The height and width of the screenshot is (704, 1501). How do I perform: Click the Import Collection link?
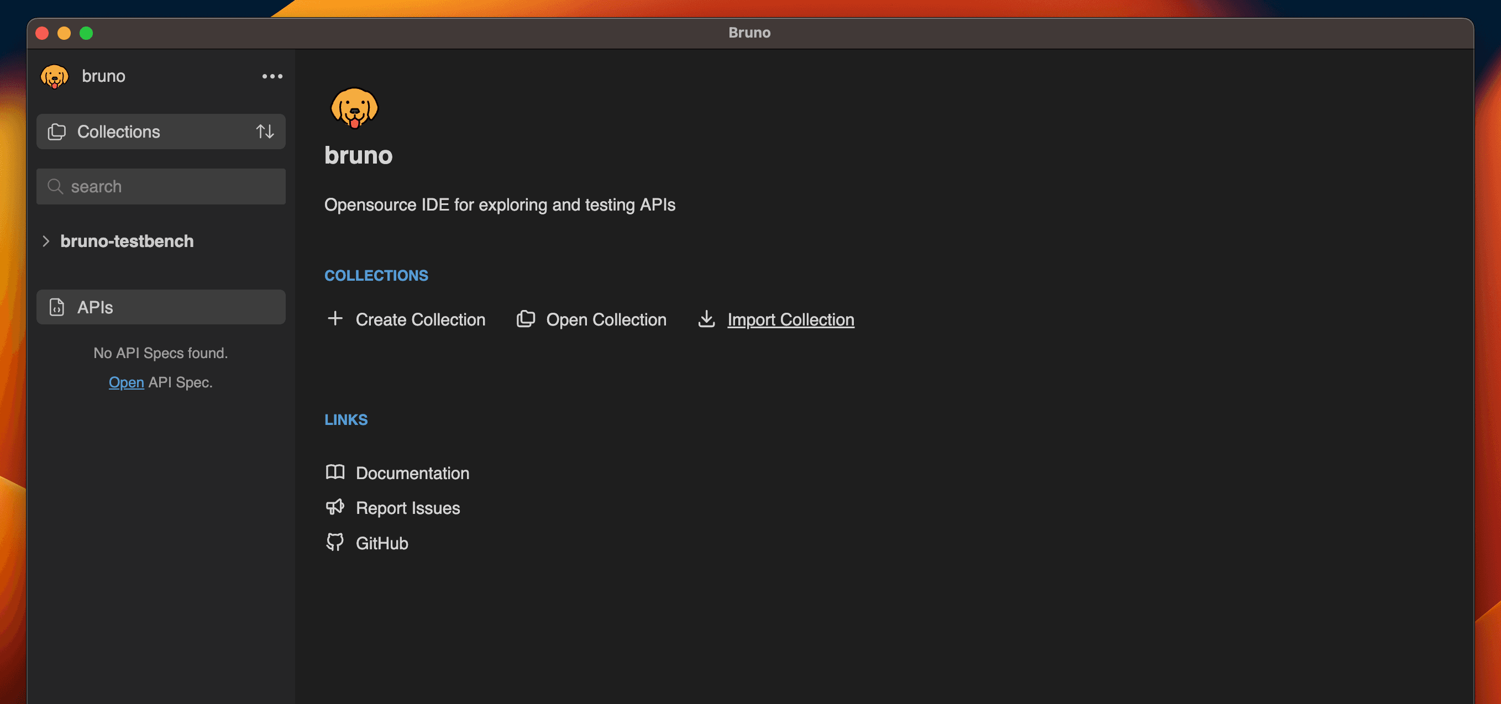click(x=791, y=319)
